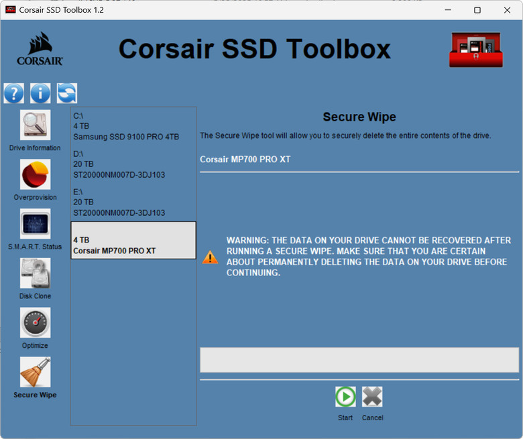Click the orange warning triangle icon

click(210, 257)
